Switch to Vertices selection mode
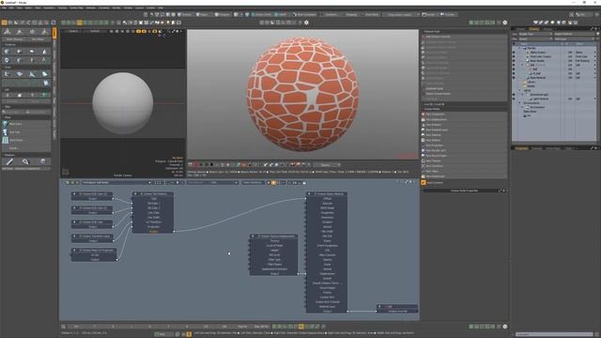601x338 pixels. point(185,15)
